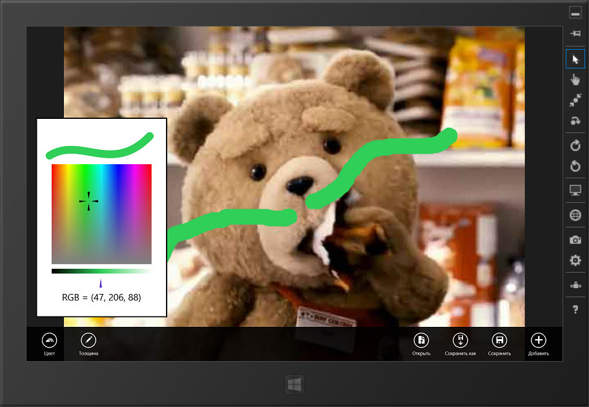Toggle the always-on-top pin icon
The image size is (589, 407).
(x=575, y=34)
